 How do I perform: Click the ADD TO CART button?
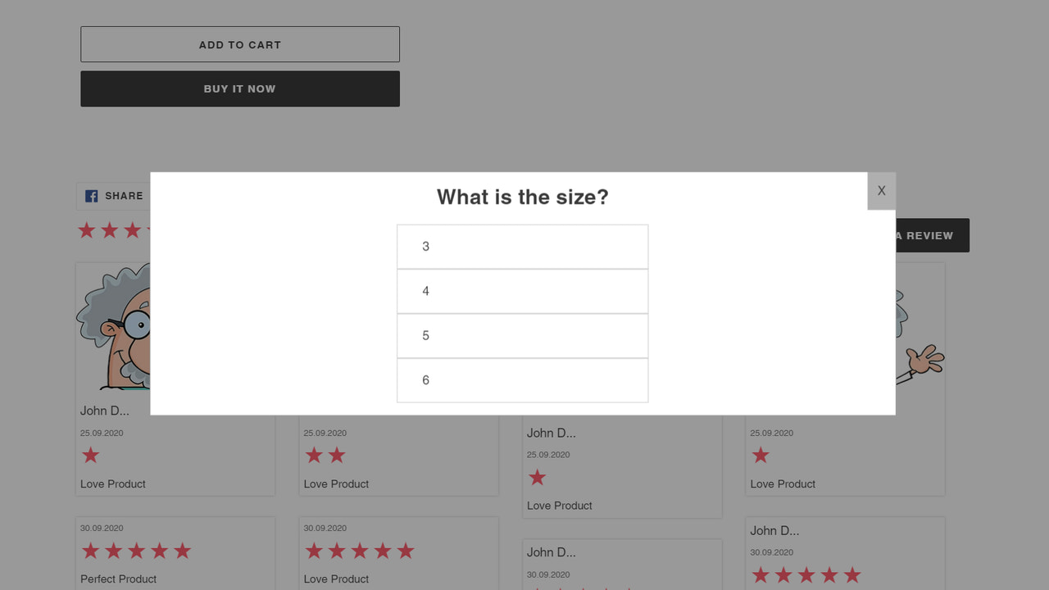[239, 44]
